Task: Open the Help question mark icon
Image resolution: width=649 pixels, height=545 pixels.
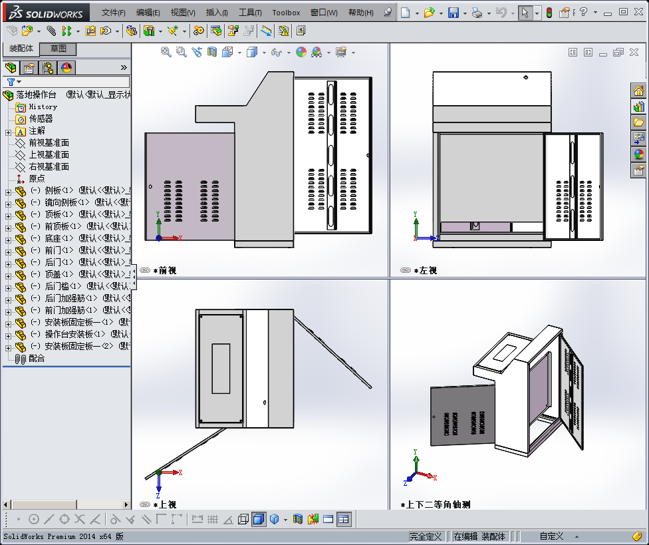Action: pyautogui.click(x=583, y=12)
